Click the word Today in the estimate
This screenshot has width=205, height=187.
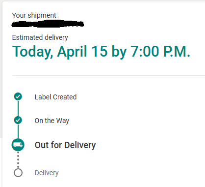coord(32,52)
